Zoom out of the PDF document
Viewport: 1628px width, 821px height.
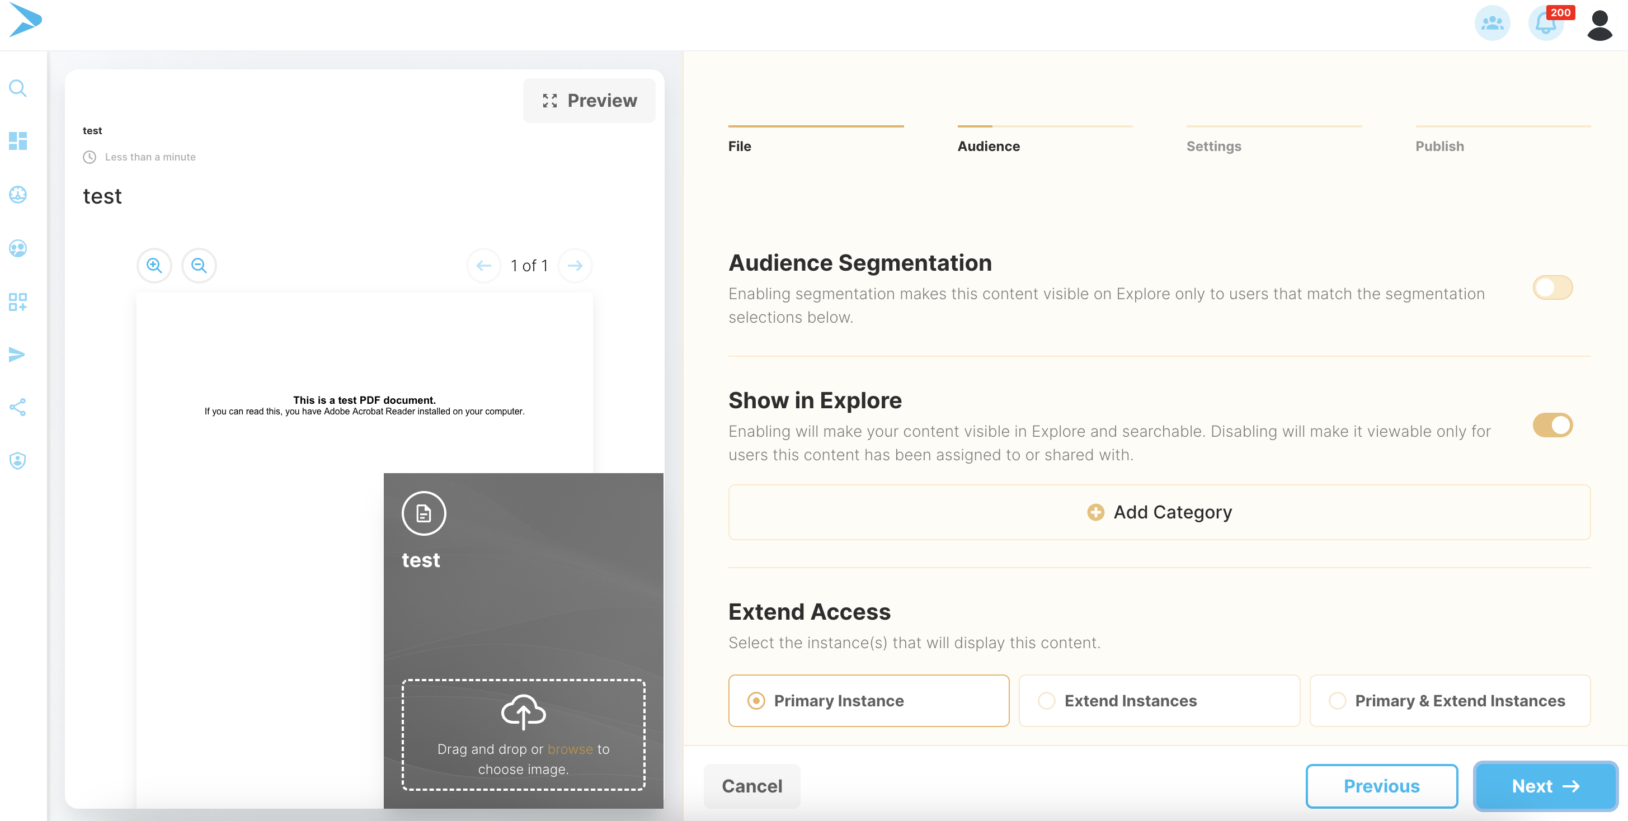[x=199, y=265]
